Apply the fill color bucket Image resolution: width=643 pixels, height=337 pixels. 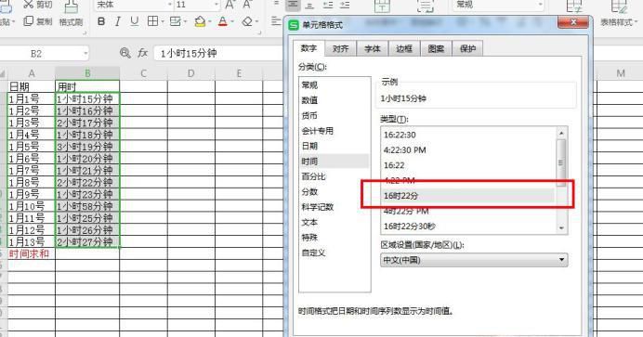tap(200, 21)
